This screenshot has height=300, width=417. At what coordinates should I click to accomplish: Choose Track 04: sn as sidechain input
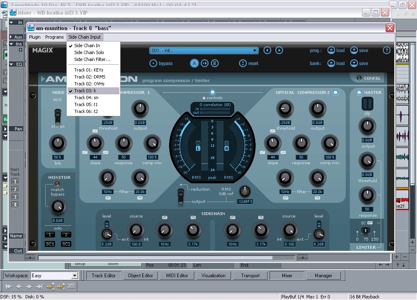pos(86,98)
